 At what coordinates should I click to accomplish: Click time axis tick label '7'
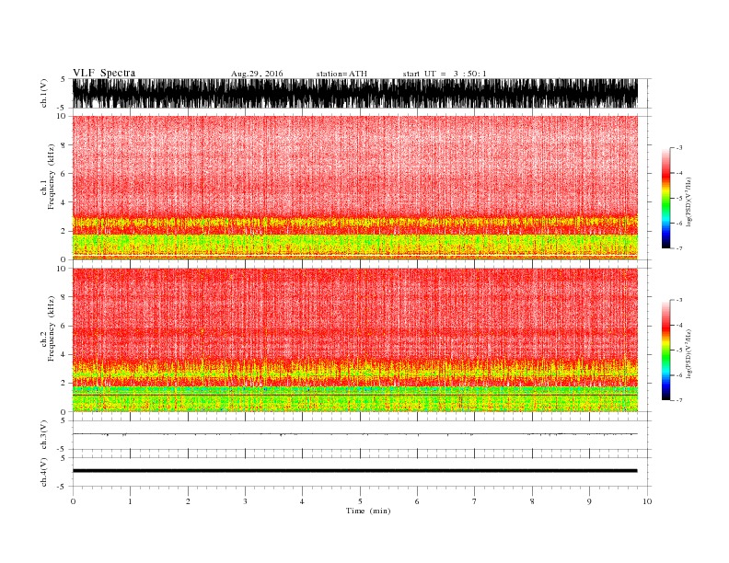[x=475, y=501]
